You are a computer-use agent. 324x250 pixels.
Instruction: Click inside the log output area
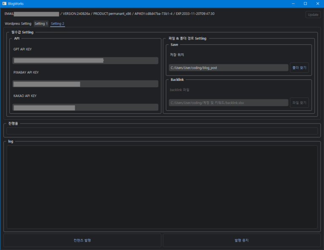click(x=162, y=187)
